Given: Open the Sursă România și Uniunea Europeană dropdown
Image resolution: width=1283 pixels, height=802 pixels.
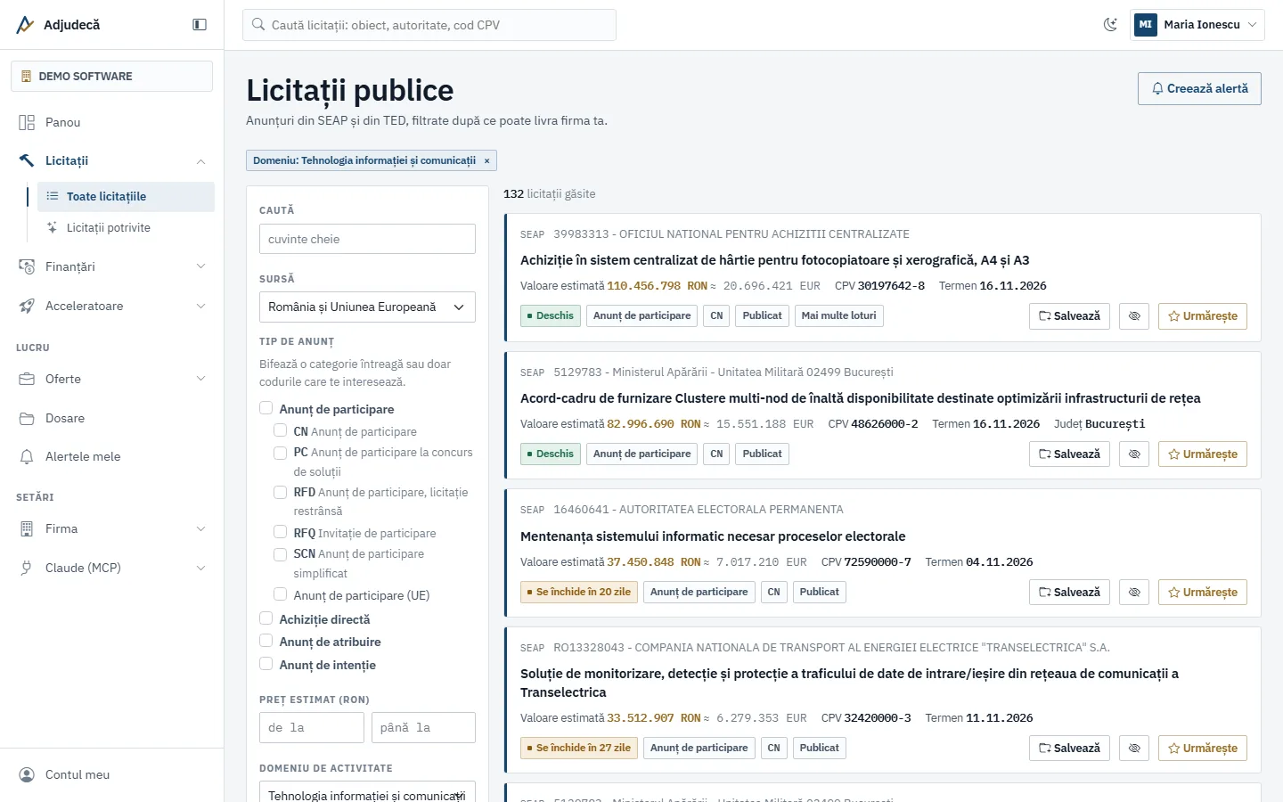Looking at the screenshot, I should (367, 307).
